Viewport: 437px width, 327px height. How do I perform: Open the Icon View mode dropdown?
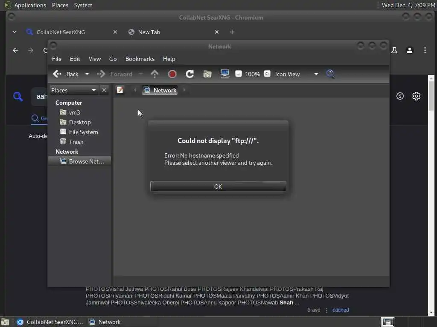[297, 74]
